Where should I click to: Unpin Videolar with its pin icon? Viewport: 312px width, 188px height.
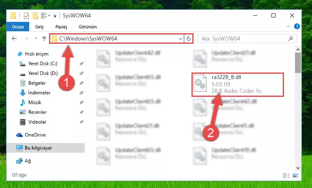(82, 122)
